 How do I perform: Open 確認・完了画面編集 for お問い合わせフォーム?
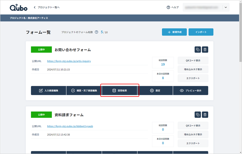coord(84,90)
